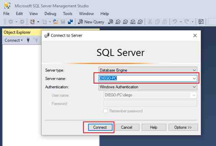The image size is (216, 146).
Task: Click the Connect to Server dialog title icon
Action: pos(47,35)
